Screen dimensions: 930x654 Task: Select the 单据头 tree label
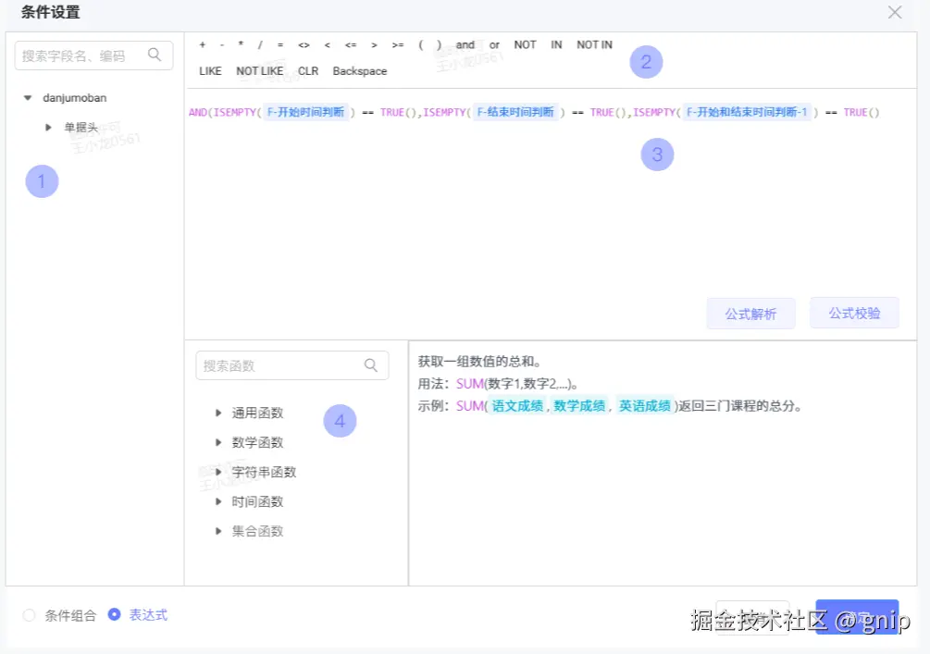(81, 128)
